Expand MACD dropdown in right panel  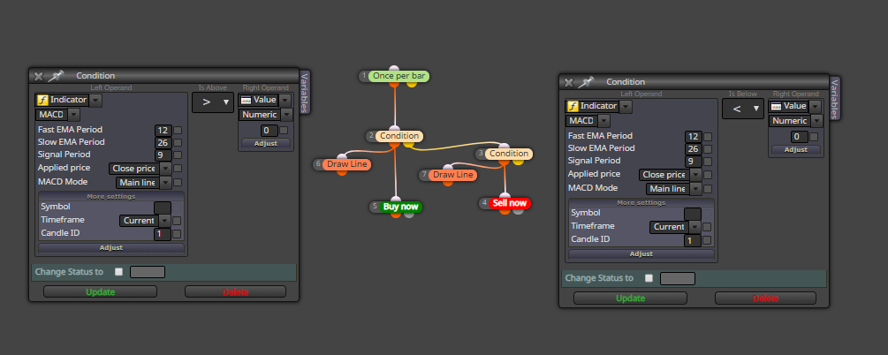[x=604, y=121]
